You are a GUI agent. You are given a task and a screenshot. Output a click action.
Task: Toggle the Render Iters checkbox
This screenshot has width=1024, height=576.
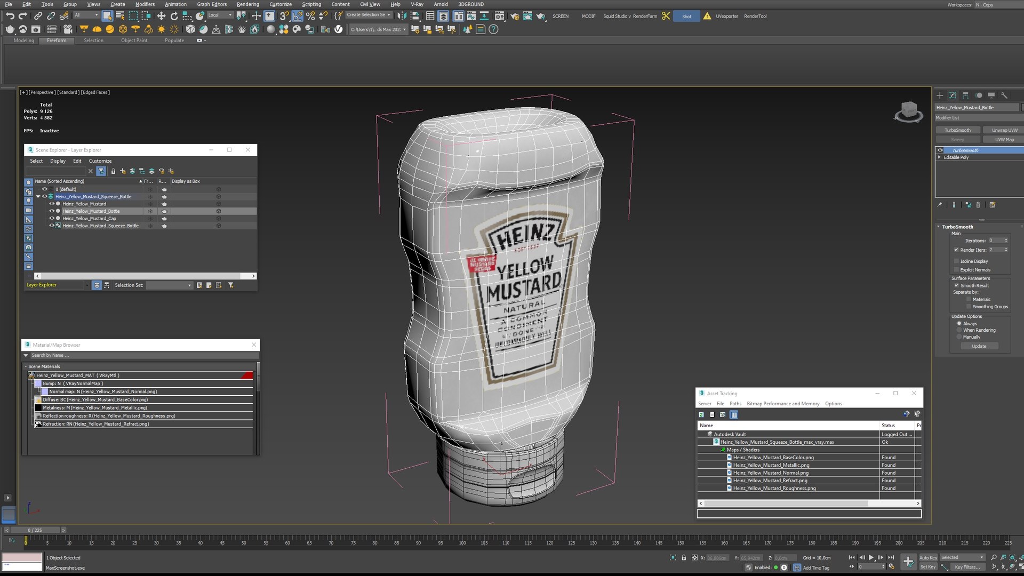coord(956,250)
